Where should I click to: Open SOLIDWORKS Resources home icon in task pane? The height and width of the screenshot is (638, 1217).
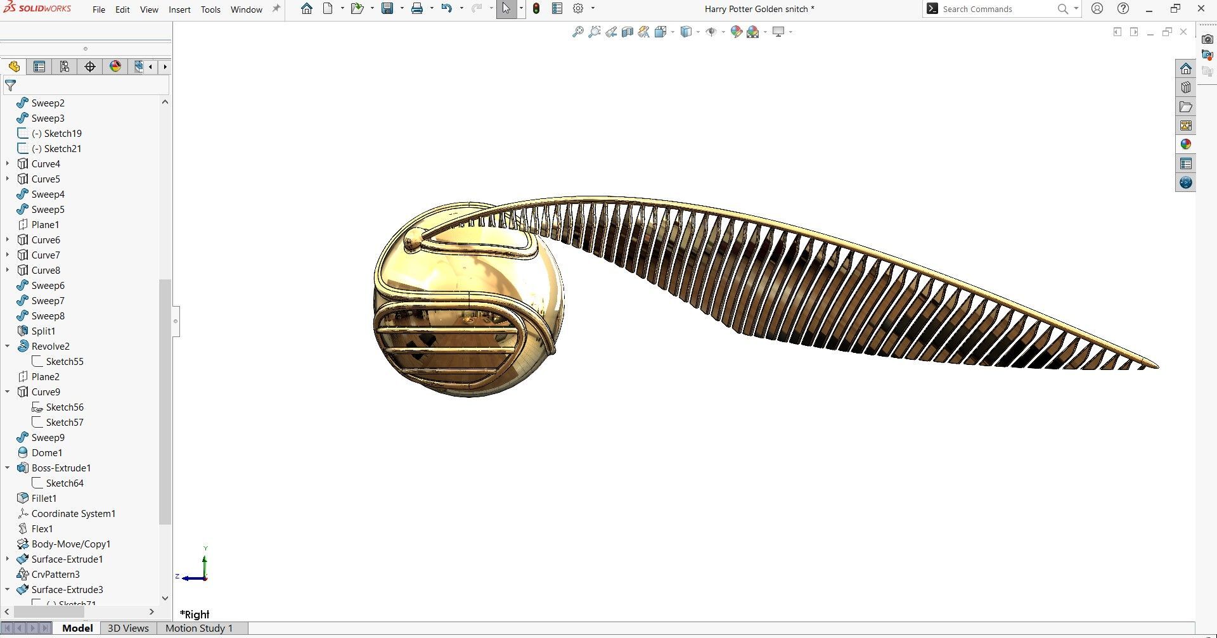pyautogui.click(x=1186, y=68)
